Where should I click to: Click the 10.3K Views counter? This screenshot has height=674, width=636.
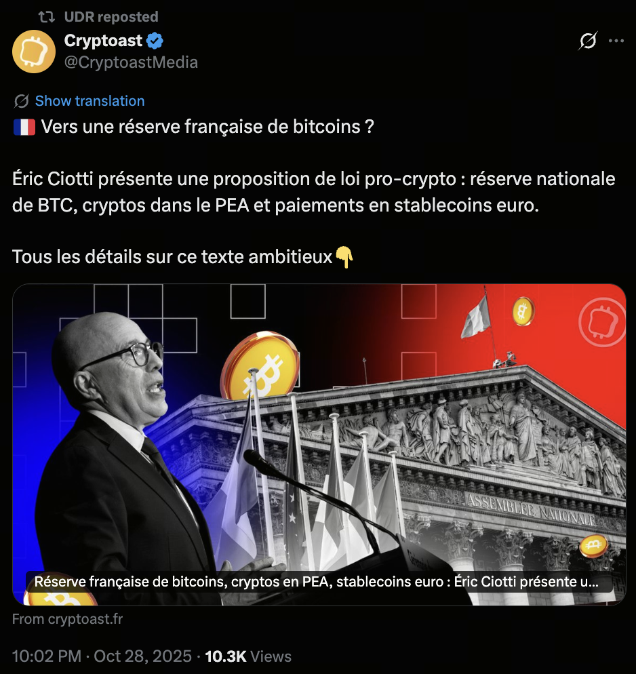point(248,656)
